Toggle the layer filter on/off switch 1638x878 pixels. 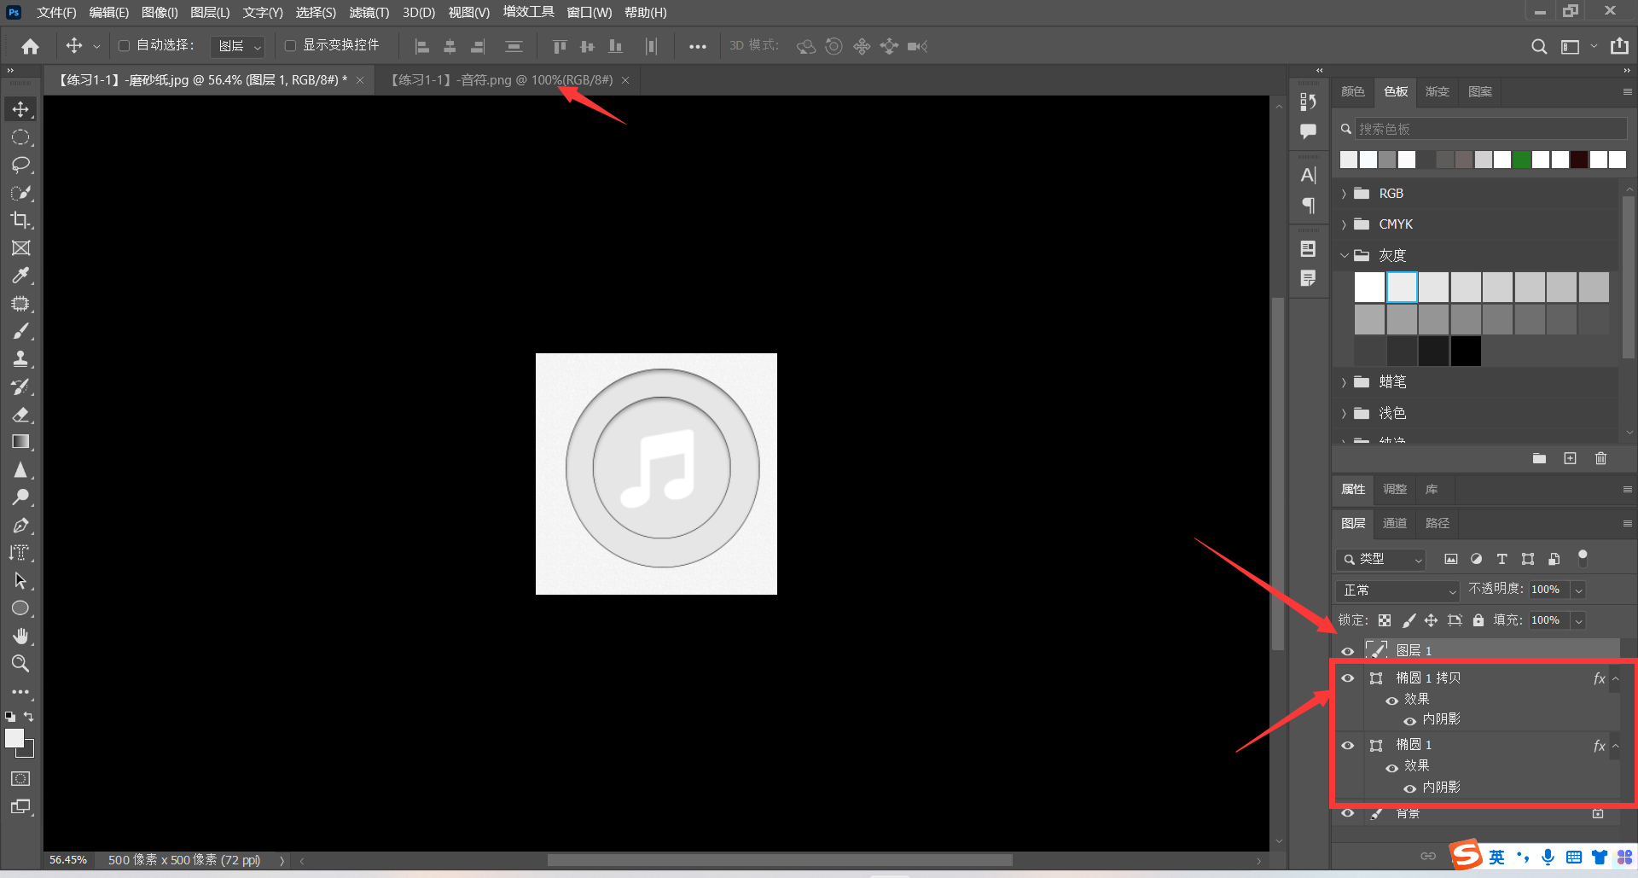click(1583, 558)
